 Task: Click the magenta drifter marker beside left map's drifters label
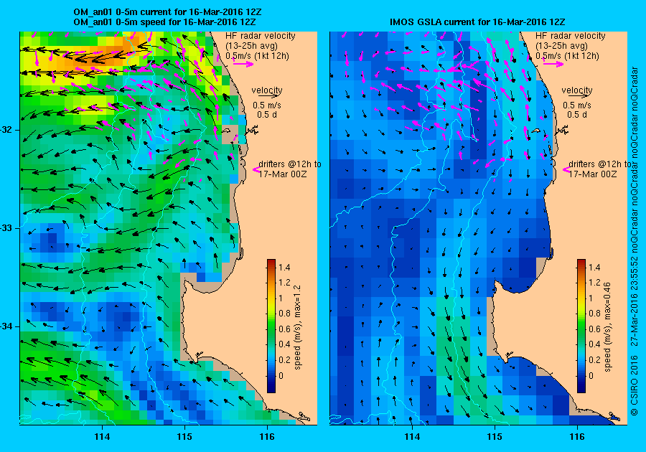point(256,169)
